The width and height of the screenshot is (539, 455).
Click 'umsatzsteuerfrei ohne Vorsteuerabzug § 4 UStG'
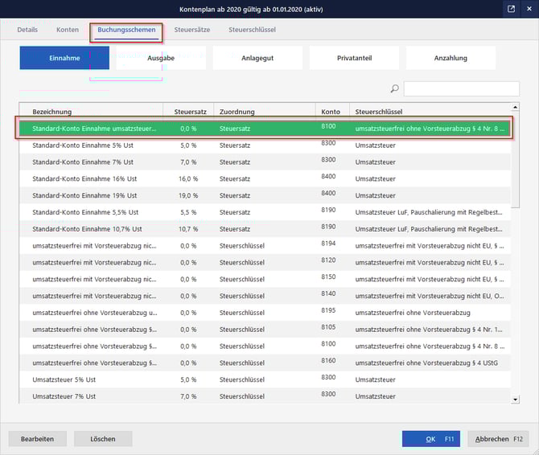coord(426,363)
